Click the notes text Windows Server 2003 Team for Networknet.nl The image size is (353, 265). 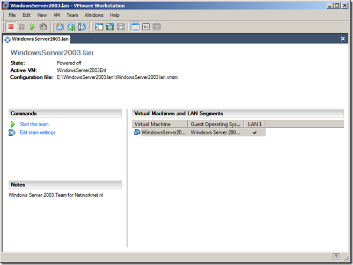[x=56, y=195]
